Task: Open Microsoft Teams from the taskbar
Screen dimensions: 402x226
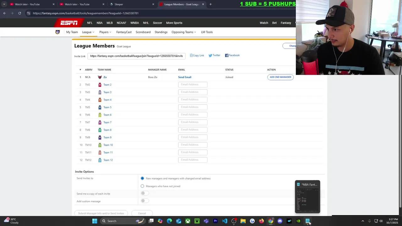Action: (206, 221)
